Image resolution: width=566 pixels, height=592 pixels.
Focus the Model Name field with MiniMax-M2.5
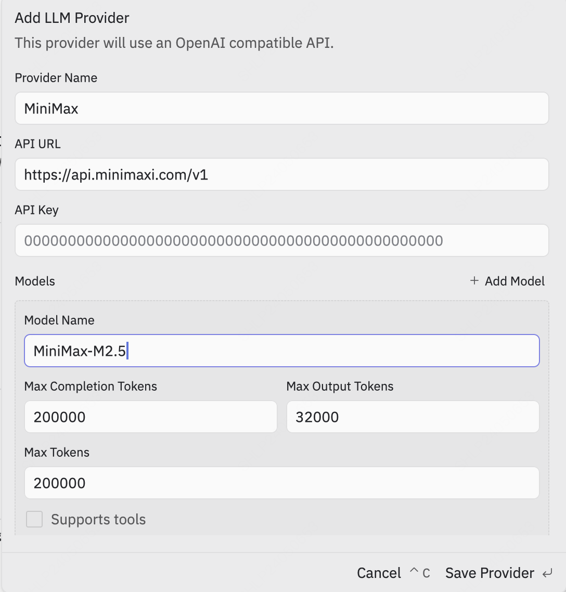(281, 350)
